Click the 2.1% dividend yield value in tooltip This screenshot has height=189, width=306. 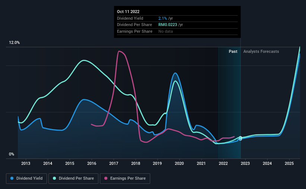point(163,18)
